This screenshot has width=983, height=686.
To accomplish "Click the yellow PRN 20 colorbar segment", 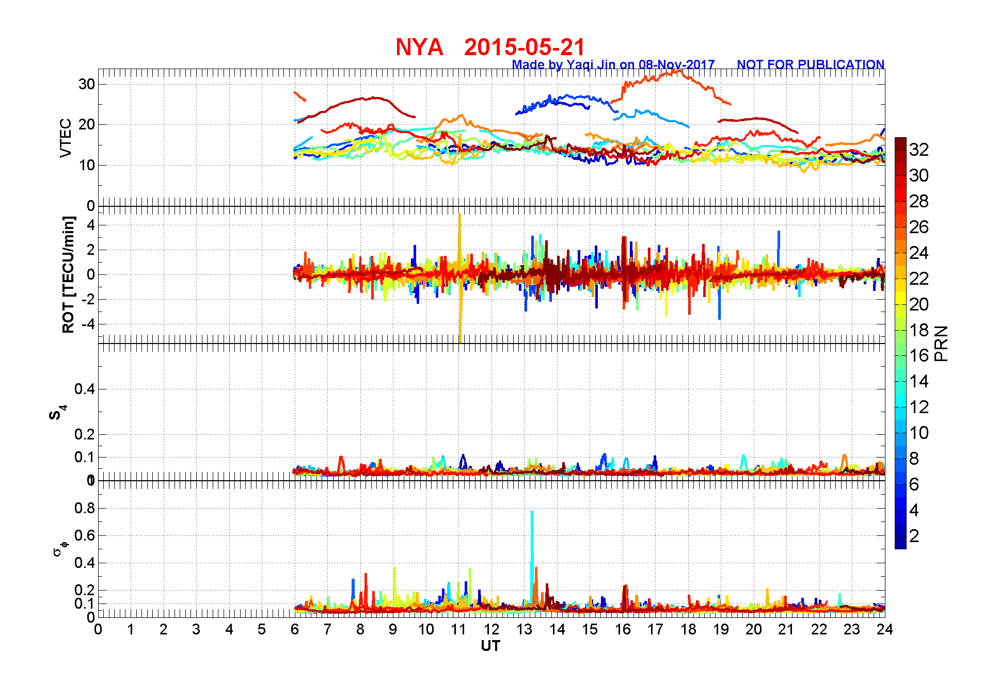I will 900,298.
